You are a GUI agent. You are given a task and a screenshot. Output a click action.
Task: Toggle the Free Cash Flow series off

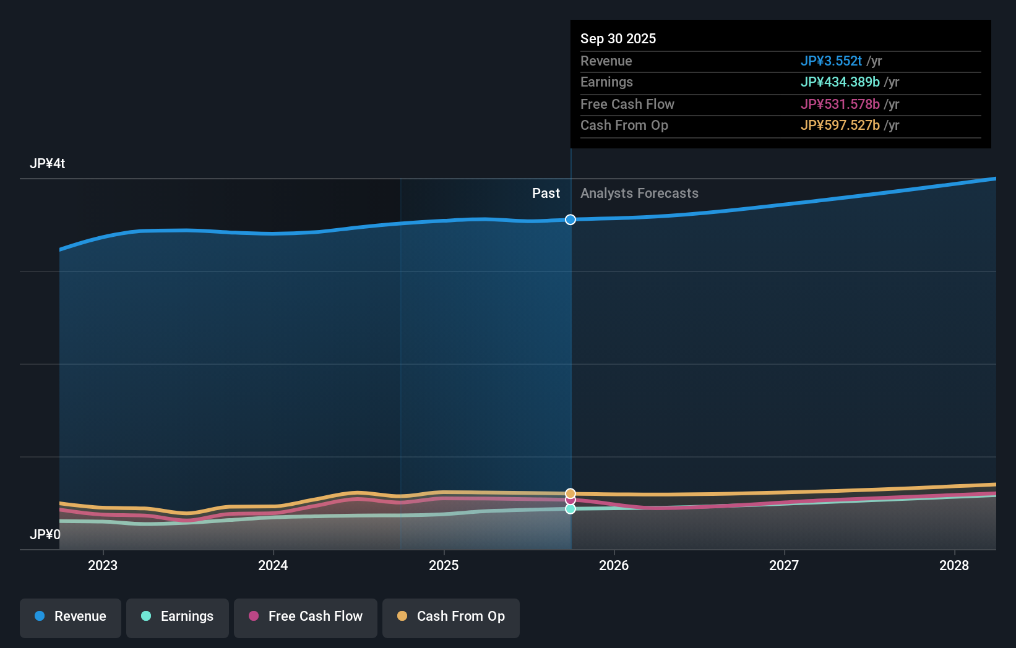pyautogui.click(x=305, y=616)
